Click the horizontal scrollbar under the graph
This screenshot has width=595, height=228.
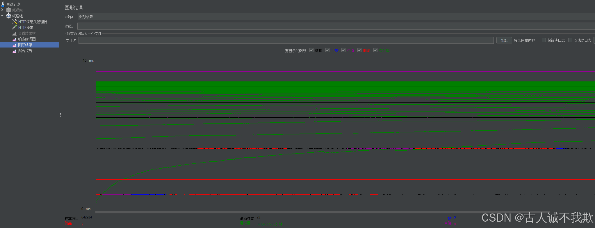323,212
